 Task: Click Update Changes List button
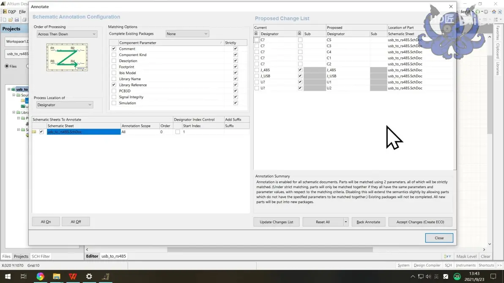tap(277, 222)
